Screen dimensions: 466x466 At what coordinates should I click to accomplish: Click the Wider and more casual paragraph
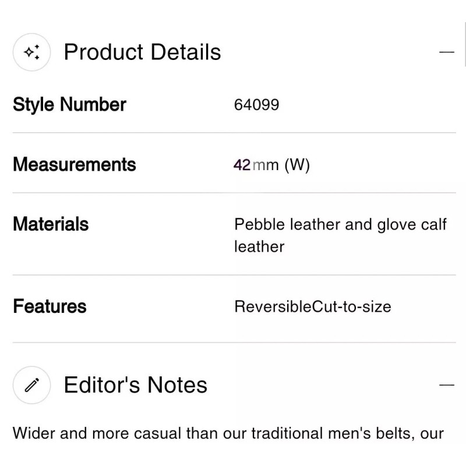[228, 434]
